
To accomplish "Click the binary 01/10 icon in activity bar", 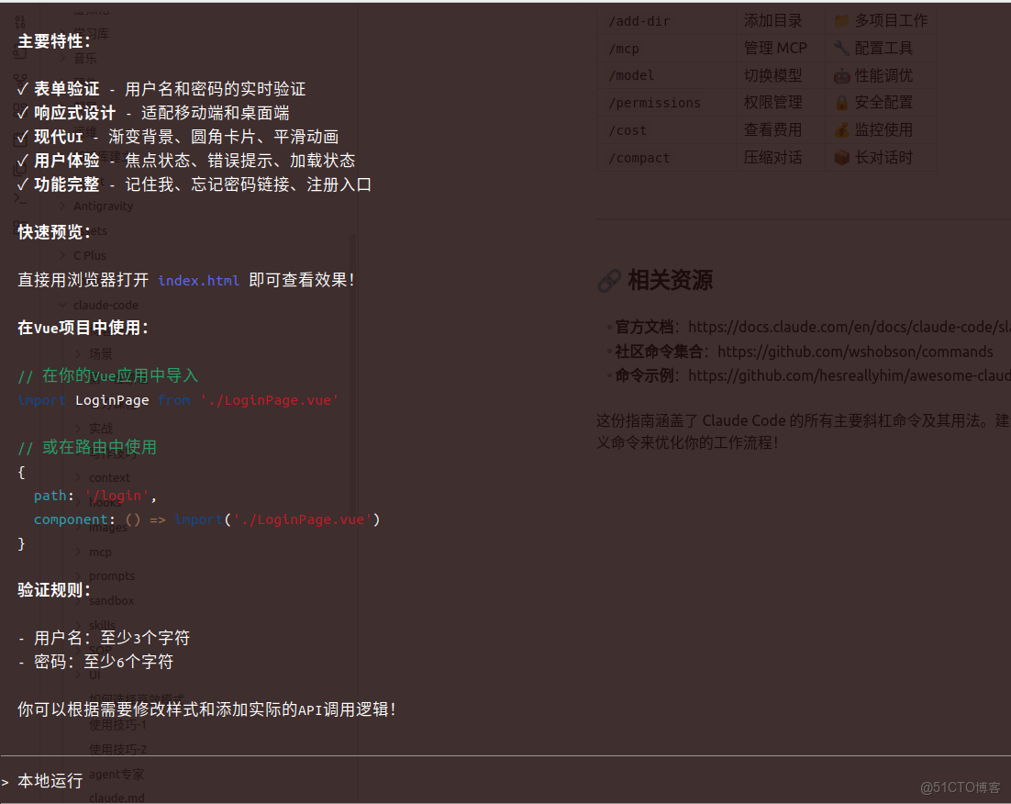I will coord(20,22).
